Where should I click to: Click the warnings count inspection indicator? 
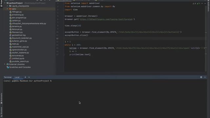coord(194,4)
